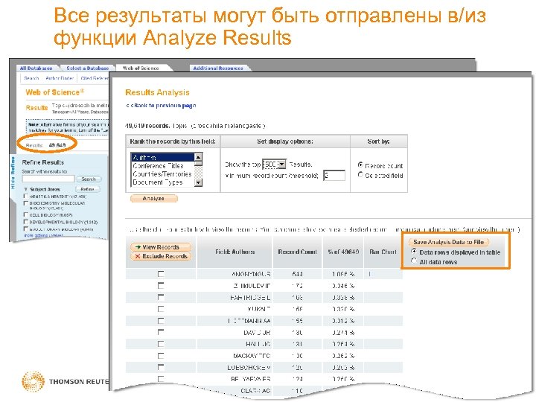Tick the Developmental Biology checkbox
This screenshot has width=536, height=402.
click(x=25, y=222)
